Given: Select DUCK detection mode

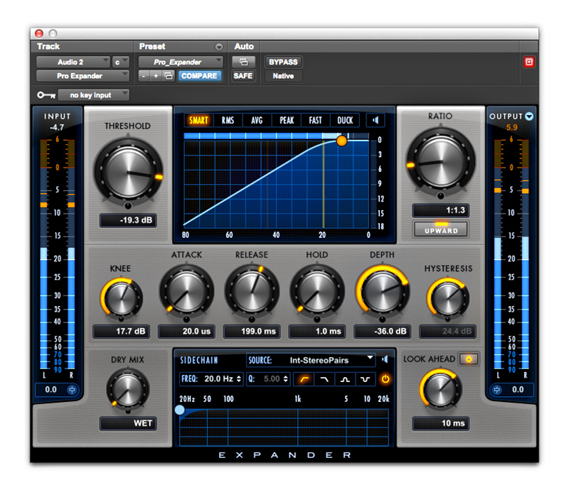Looking at the screenshot, I should (x=345, y=120).
